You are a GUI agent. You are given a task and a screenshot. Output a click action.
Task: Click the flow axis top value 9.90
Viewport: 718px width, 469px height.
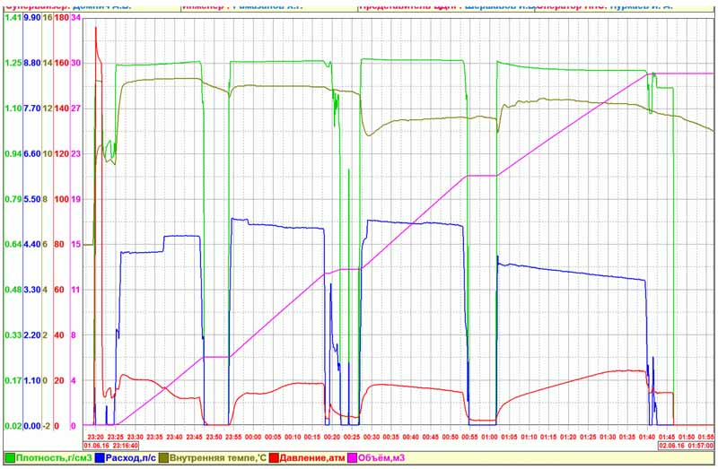pyautogui.click(x=32, y=17)
